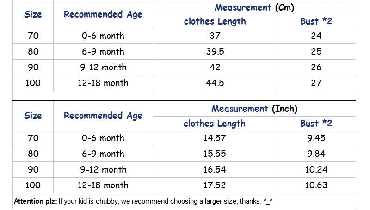The width and height of the screenshot is (370, 210).
Task: Select the bust value 27
Action: click(x=316, y=83)
